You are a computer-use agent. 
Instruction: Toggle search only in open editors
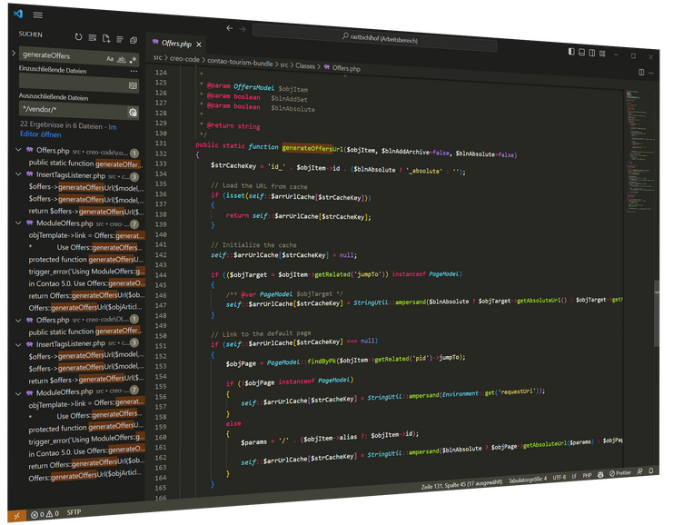point(133,86)
